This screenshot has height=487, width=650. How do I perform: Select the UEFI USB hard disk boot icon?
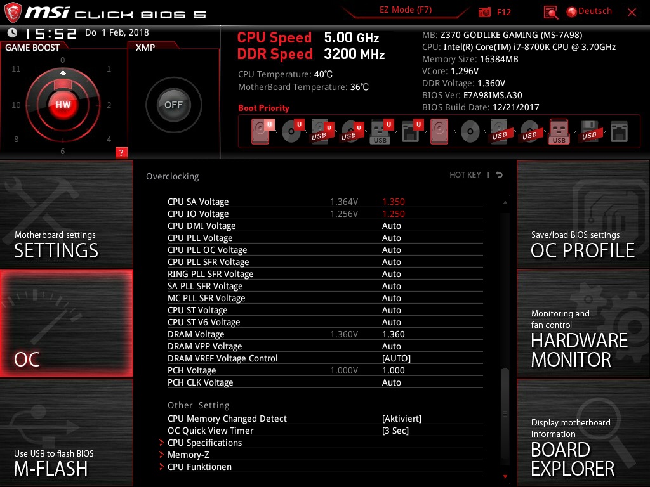[x=322, y=131]
